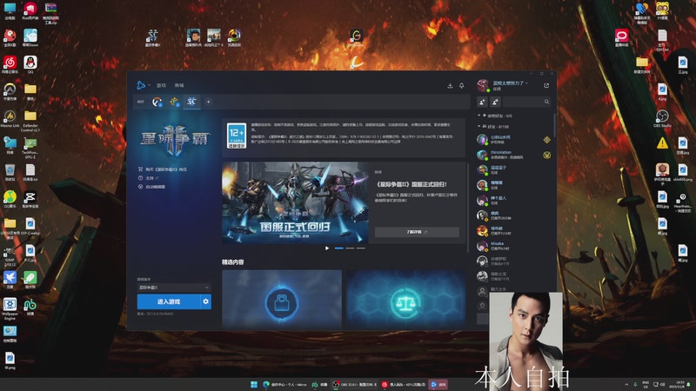
Task: Launch the map editor link
Action: [151, 187]
